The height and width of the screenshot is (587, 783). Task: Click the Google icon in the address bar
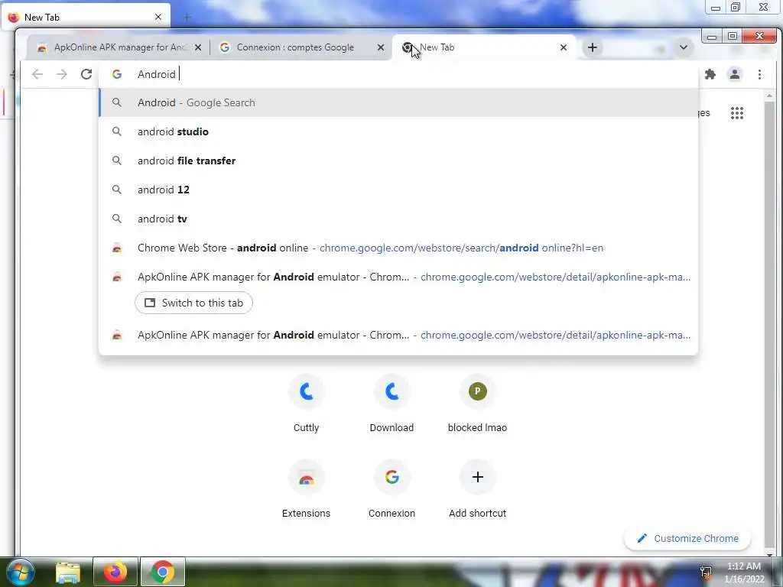pos(117,74)
